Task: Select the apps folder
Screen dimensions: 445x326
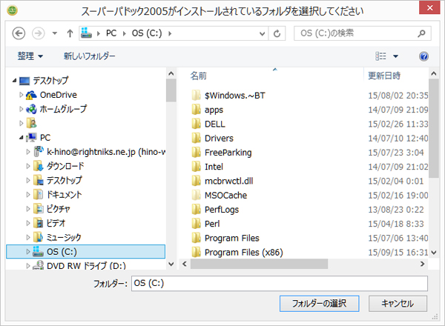Action: pyautogui.click(x=214, y=110)
